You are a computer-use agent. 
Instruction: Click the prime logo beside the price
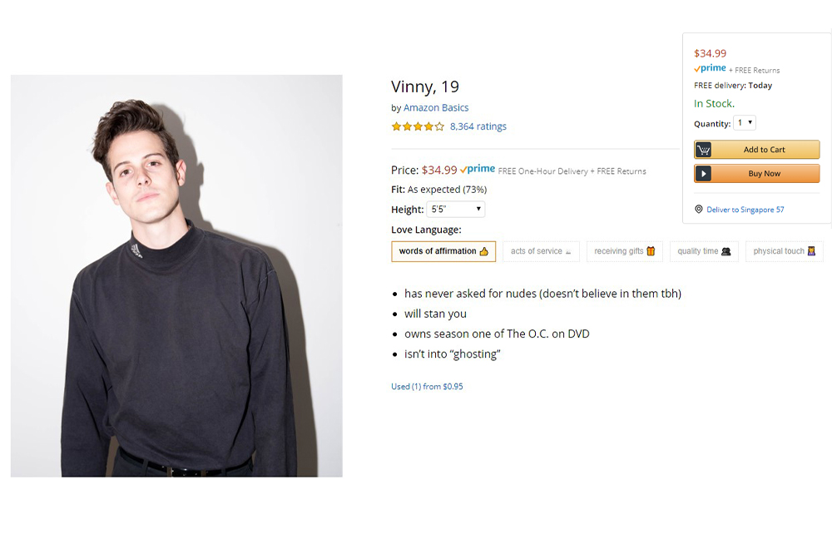point(478,170)
